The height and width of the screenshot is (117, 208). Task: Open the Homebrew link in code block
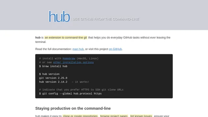pyautogui.click(x=69, y=58)
